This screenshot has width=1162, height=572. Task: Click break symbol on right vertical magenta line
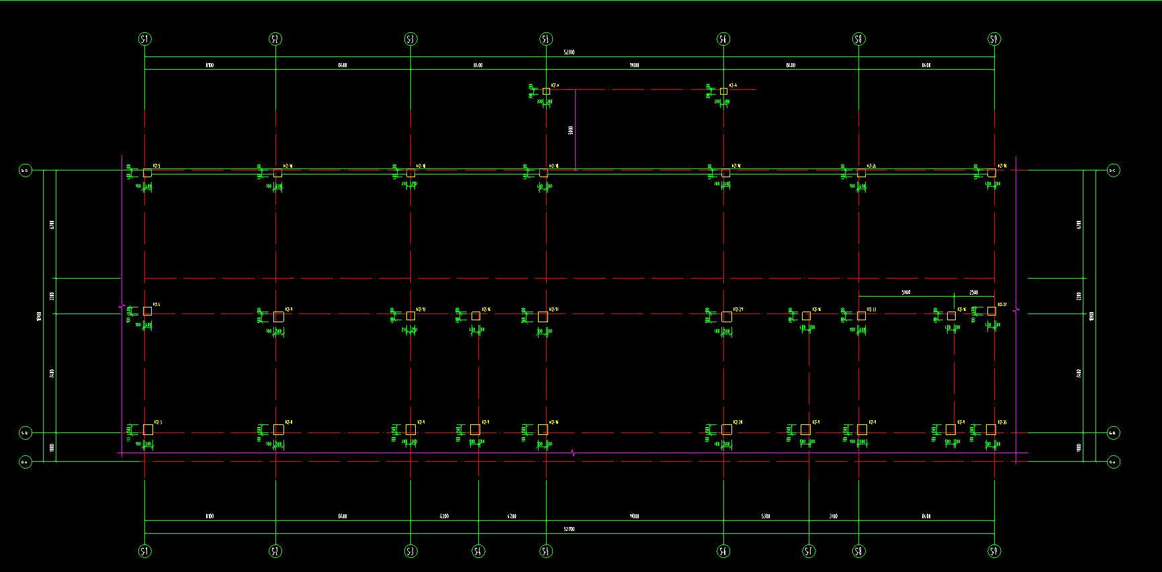1016,310
